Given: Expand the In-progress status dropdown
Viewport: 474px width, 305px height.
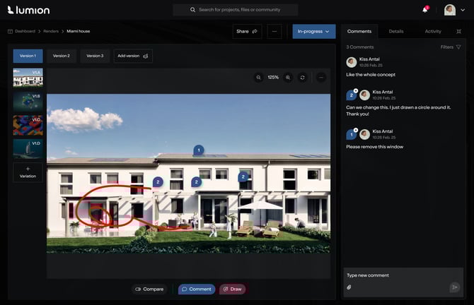Looking at the screenshot, I should pyautogui.click(x=314, y=32).
